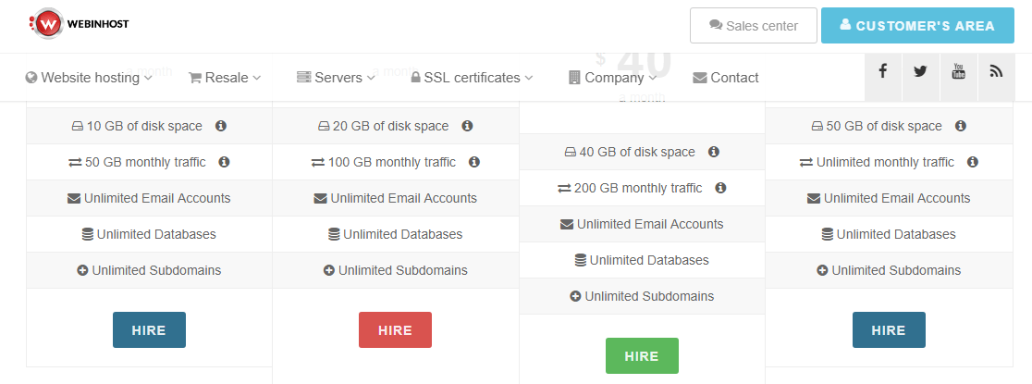Click info icon beside 40 GB of disk space
The height and width of the screenshot is (384, 1032).
click(x=714, y=152)
